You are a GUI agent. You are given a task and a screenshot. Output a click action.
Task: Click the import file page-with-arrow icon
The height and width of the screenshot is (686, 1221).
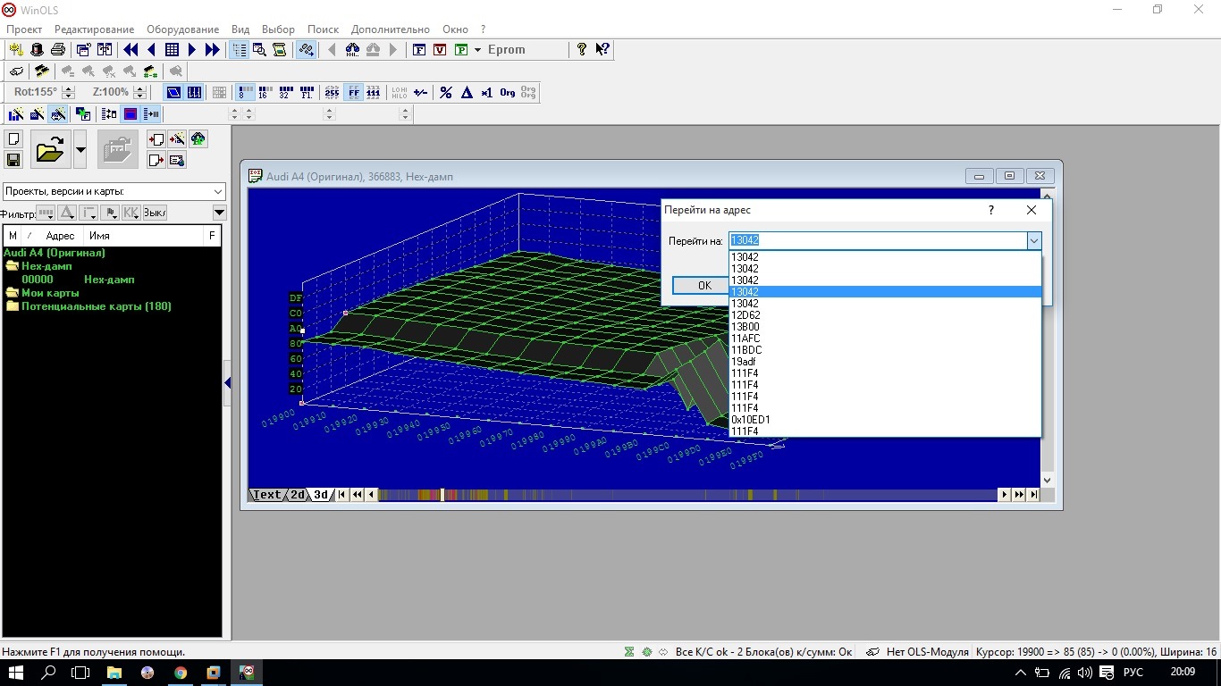click(156, 139)
